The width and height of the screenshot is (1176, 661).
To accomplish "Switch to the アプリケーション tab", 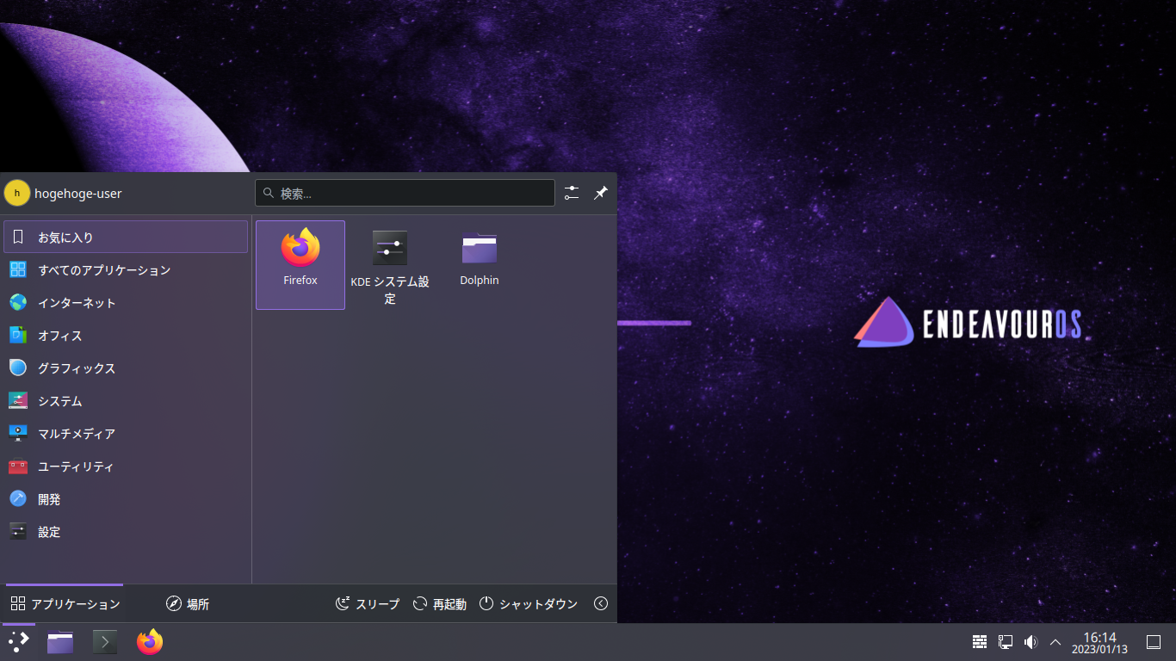I will click(65, 603).
